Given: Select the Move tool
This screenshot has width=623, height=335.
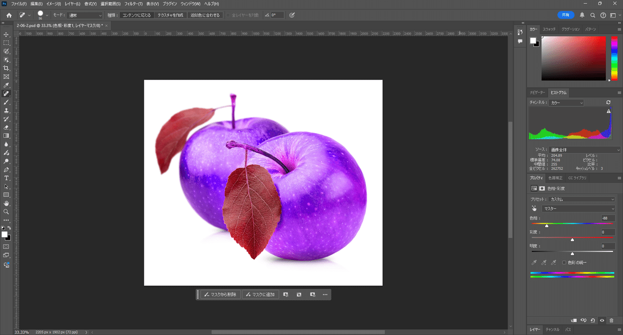Looking at the screenshot, I should tap(6, 35).
